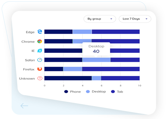Open the Last 7 Days dropdown
The image size is (166, 119).
[135, 19]
